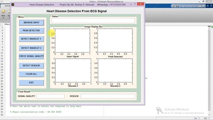The width and height of the screenshot is (213, 120).
Task: Click the 'Ln 1' status bar entry
Action: [197, 118]
